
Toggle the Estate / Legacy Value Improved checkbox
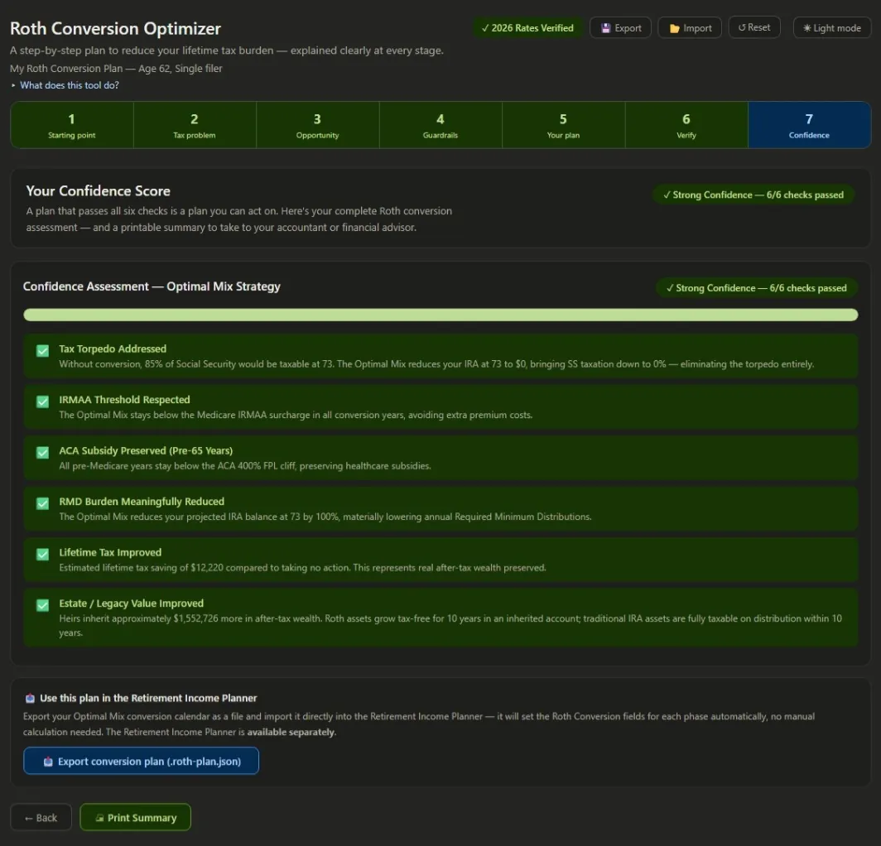43,605
